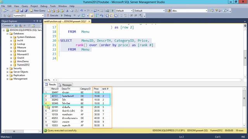Click the Save disk icon

tap(22, 11)
